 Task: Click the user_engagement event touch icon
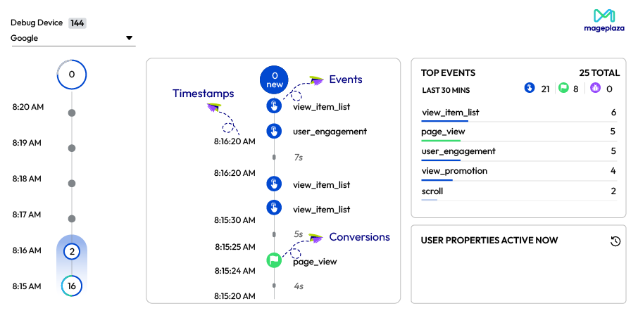pyautogui.click(x=274, y=132)
